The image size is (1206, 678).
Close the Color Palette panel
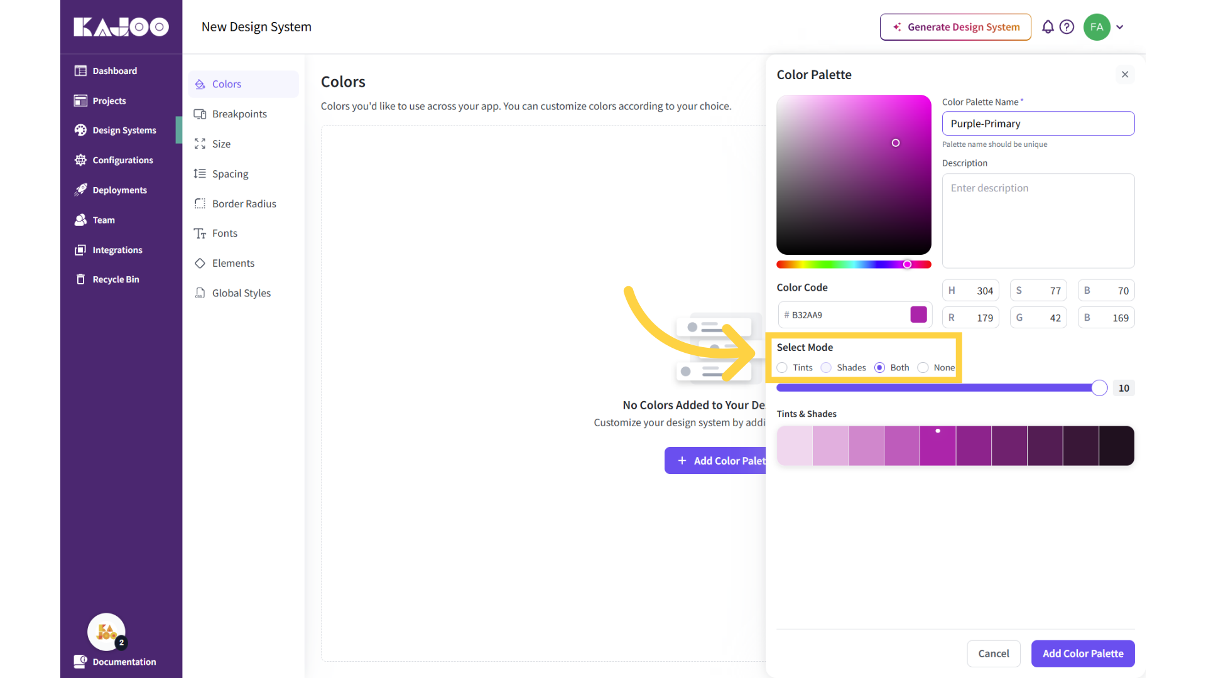1125,74
